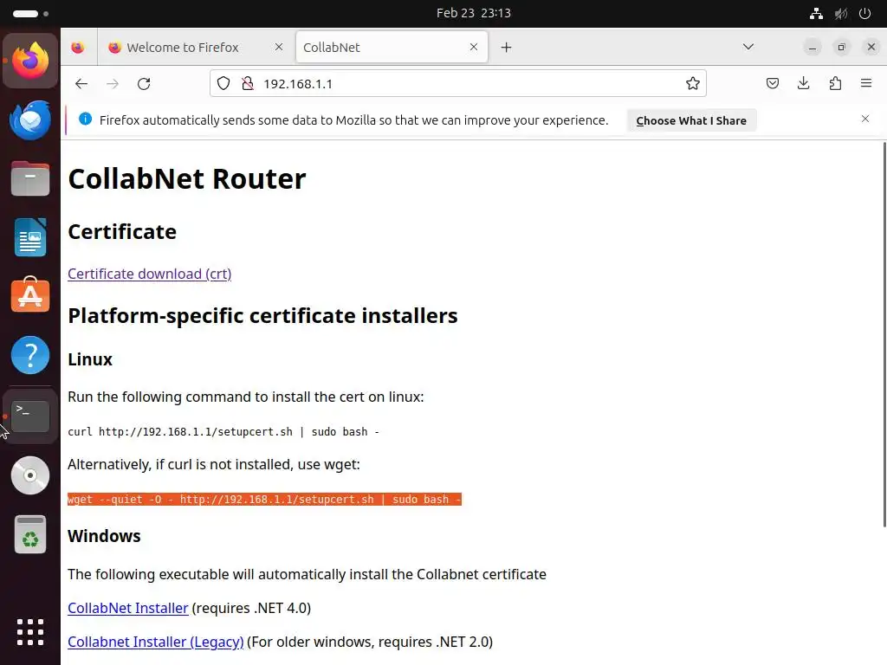Open the Save to Pocket icon

772,84
